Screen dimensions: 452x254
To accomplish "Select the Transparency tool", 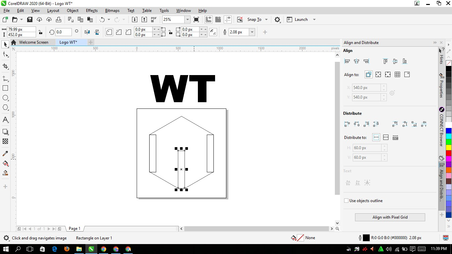I will pos(5,141).
